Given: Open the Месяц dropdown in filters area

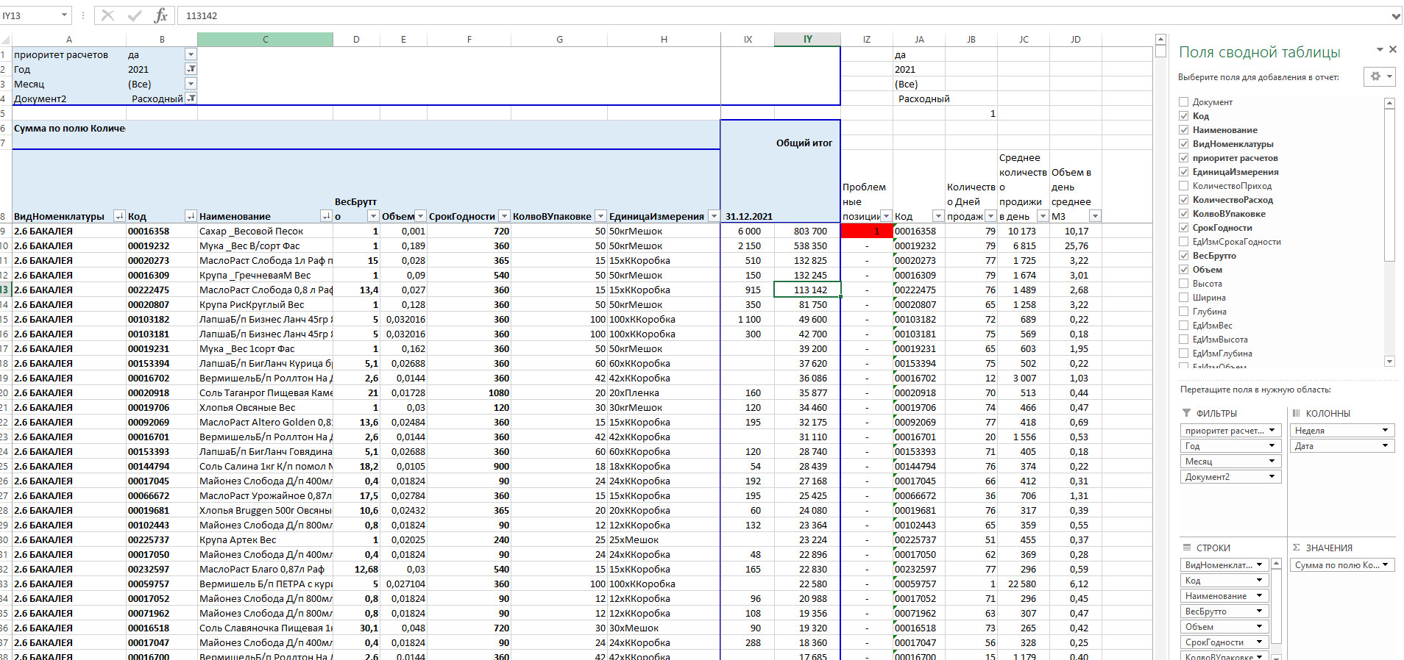Looking at the screenshot, I should 1272,462.
